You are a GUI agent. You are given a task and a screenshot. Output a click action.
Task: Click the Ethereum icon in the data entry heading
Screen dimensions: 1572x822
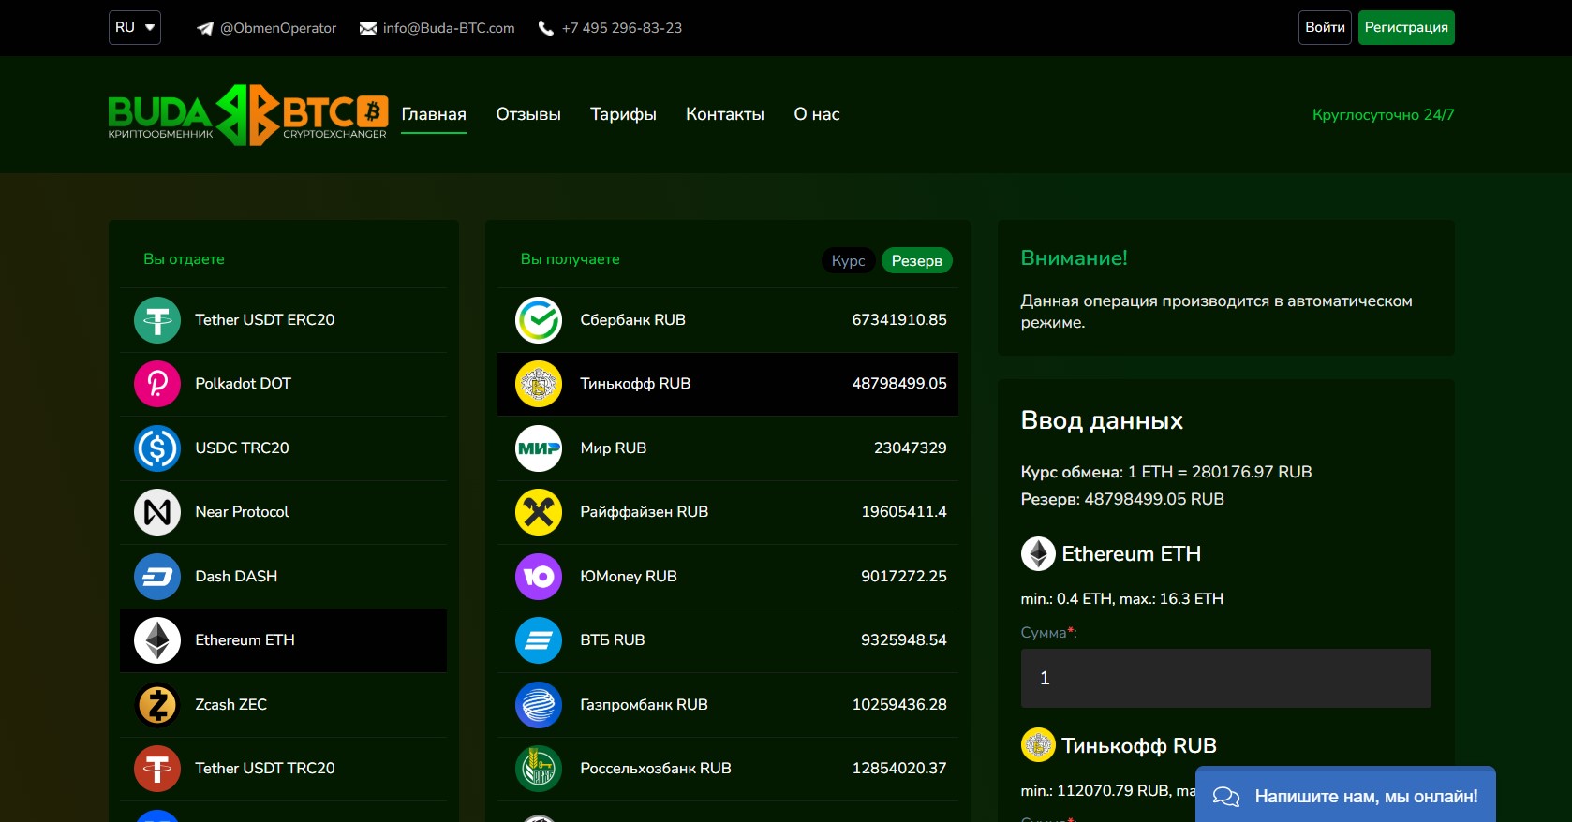click(x=1038, y=554)
